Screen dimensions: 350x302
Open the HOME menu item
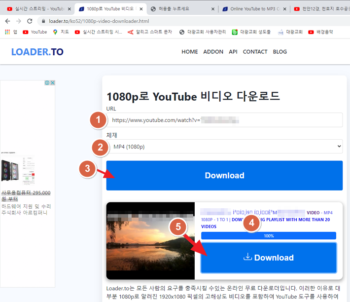(189, 52)
